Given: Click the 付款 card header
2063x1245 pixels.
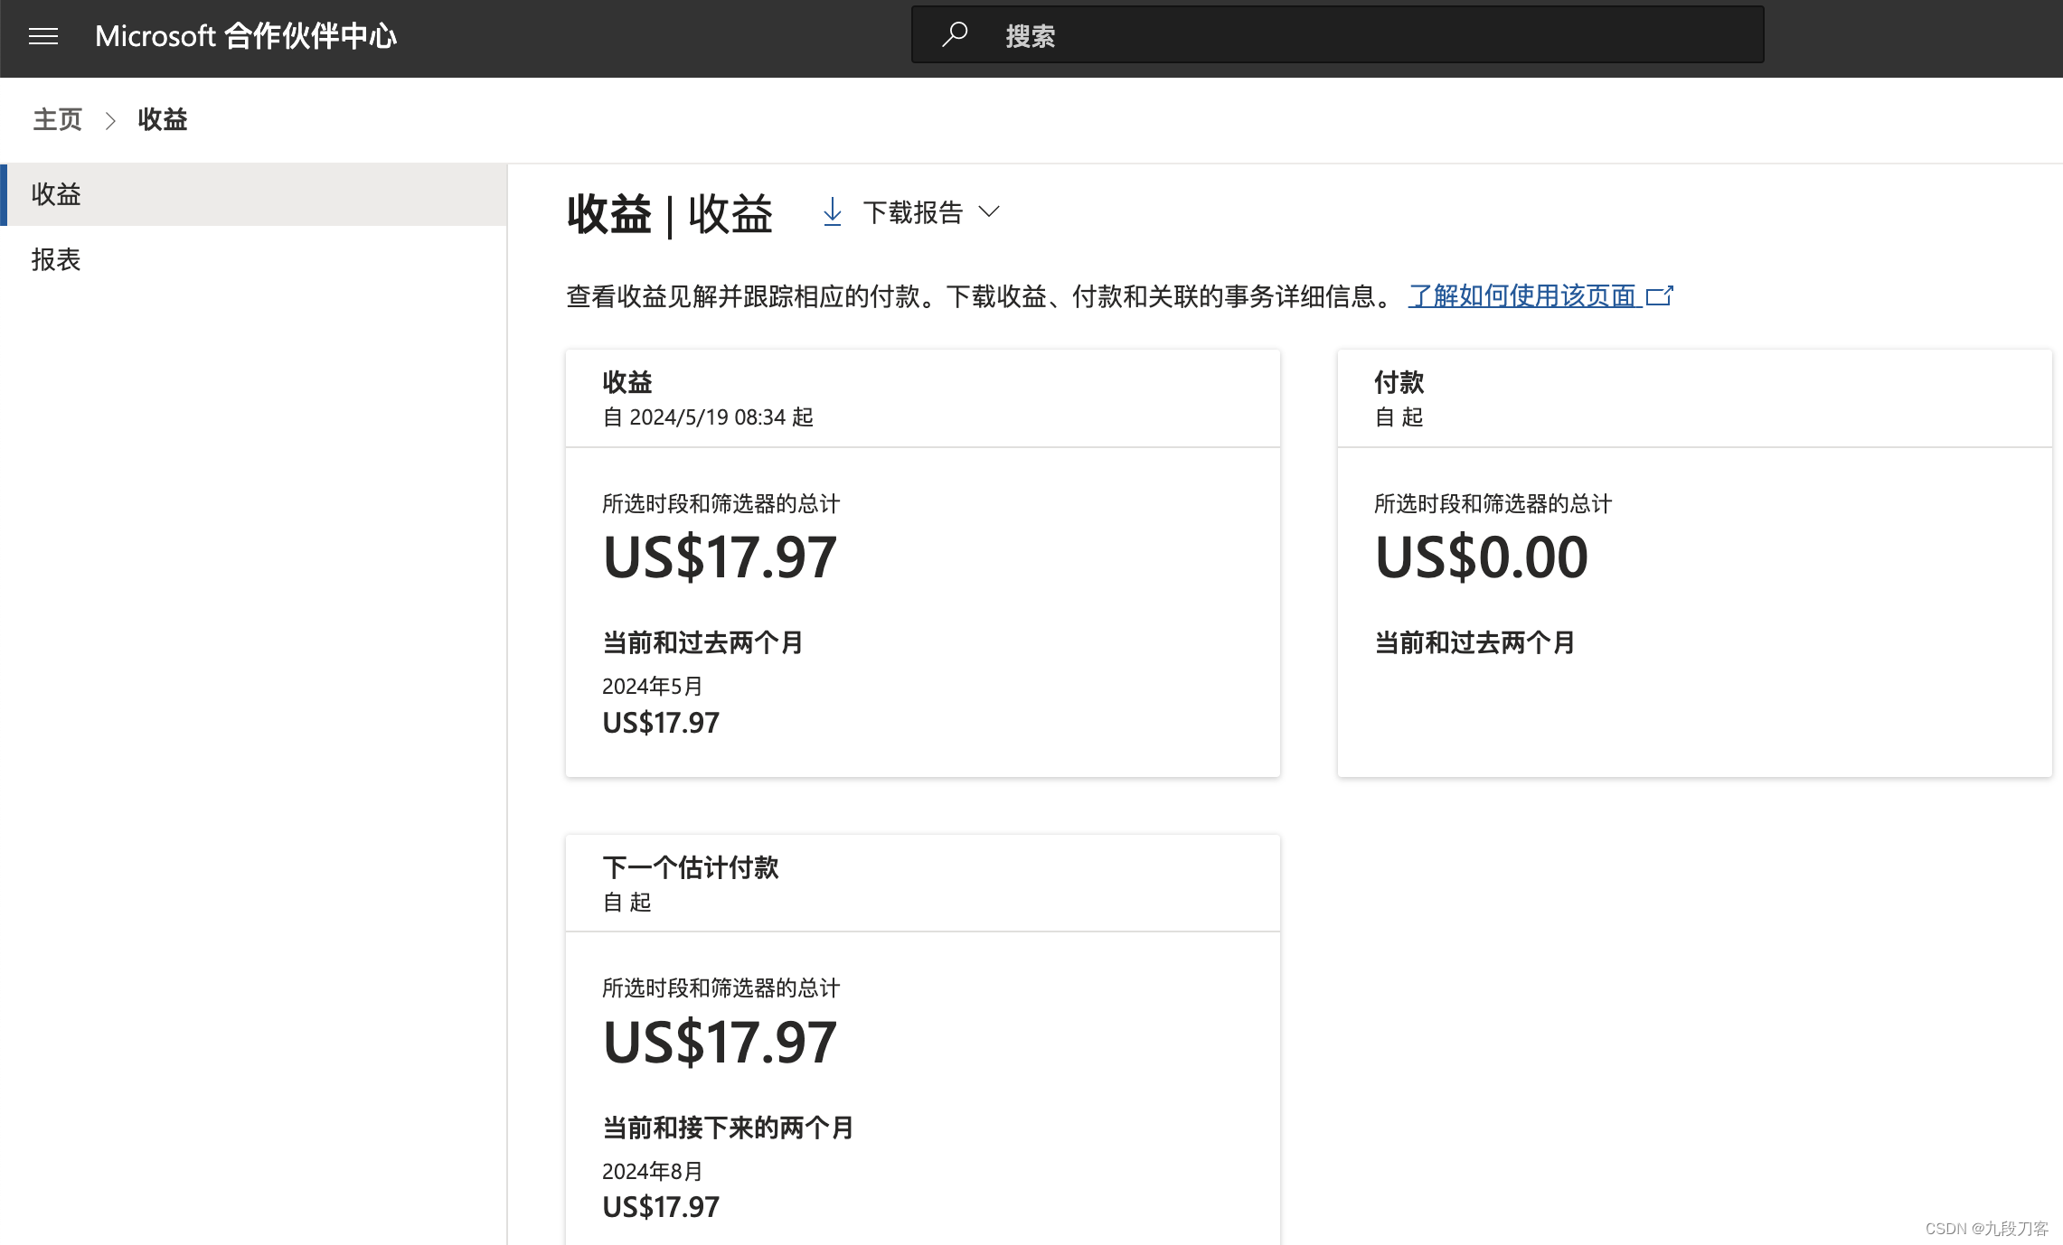Looking at the screenshot, I should (1399, 382).
